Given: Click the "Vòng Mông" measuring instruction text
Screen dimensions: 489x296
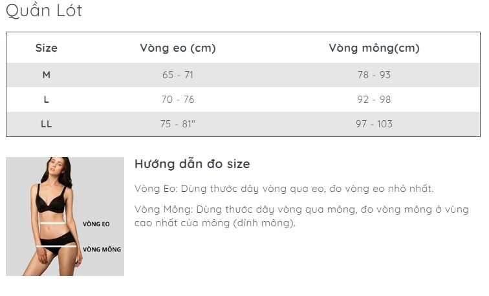Looking at the screenshot, I should 301,210.
